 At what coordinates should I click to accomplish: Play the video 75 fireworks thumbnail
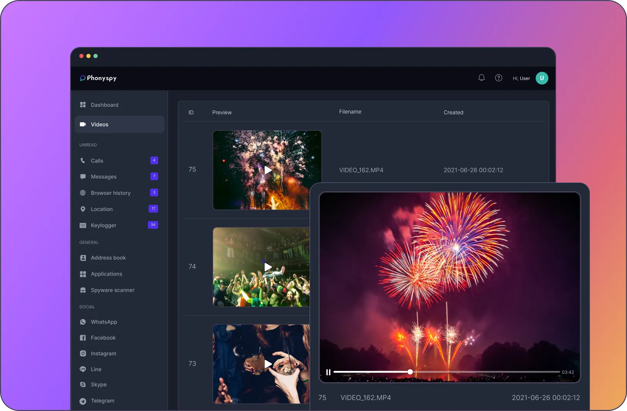point(268,170)
